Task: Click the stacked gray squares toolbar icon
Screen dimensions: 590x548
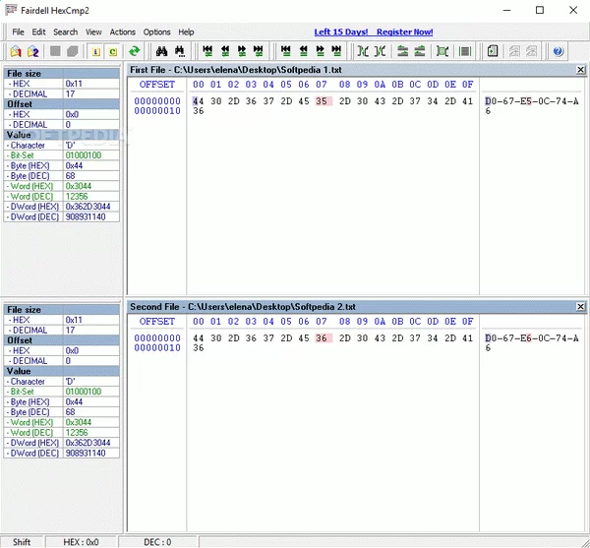Action: pyautogui.click(x=73, y=51)
